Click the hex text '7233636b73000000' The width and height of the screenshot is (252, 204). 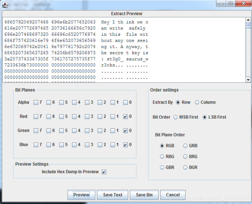point(26,65)
